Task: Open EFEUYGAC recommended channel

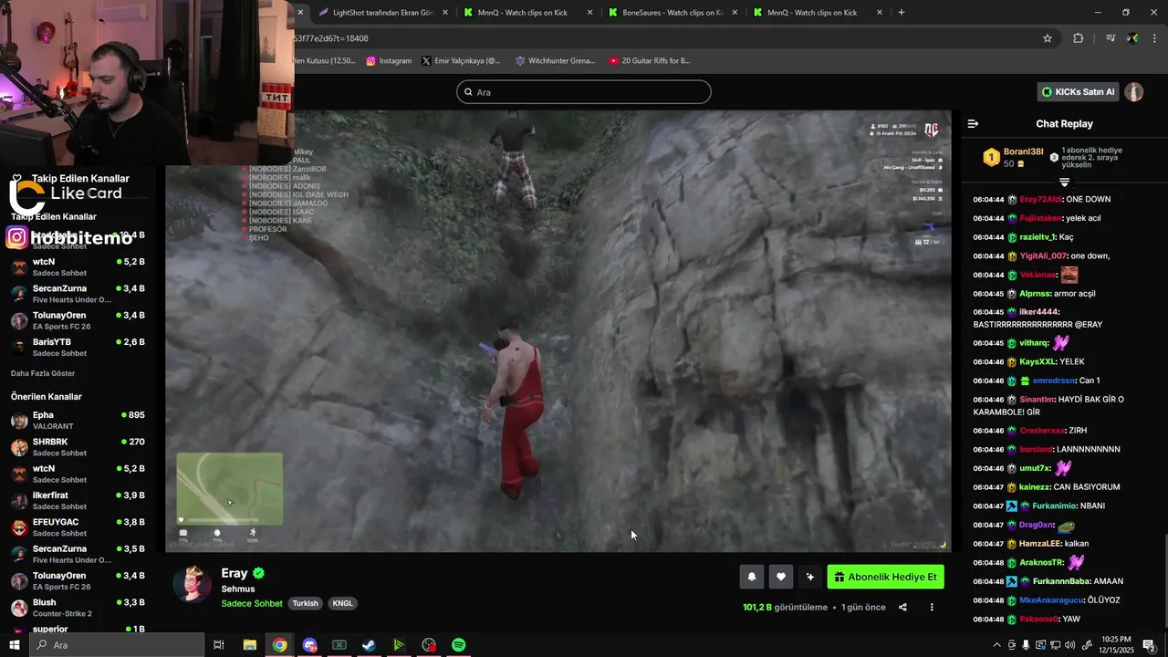Action: pos(77,527)
